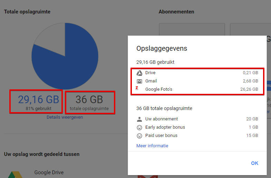
Task: Click the Totale opslagruimte heading
Action: coord(27,12)
